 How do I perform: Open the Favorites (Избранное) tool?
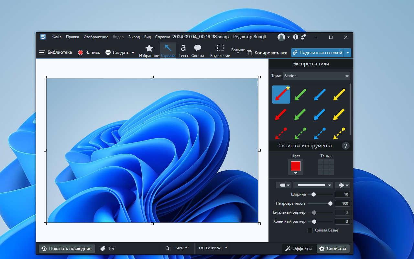[149, 51]
